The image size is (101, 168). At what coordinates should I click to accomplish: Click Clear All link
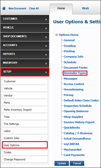coord(34,8)
